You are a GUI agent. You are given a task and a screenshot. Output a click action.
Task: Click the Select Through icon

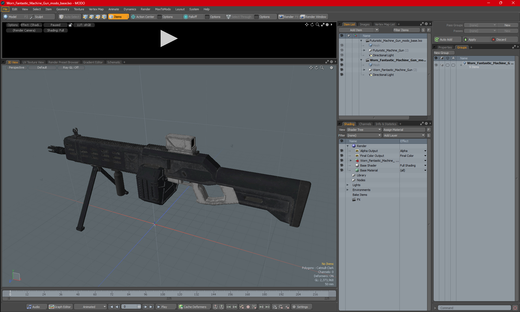pos(229,17)
